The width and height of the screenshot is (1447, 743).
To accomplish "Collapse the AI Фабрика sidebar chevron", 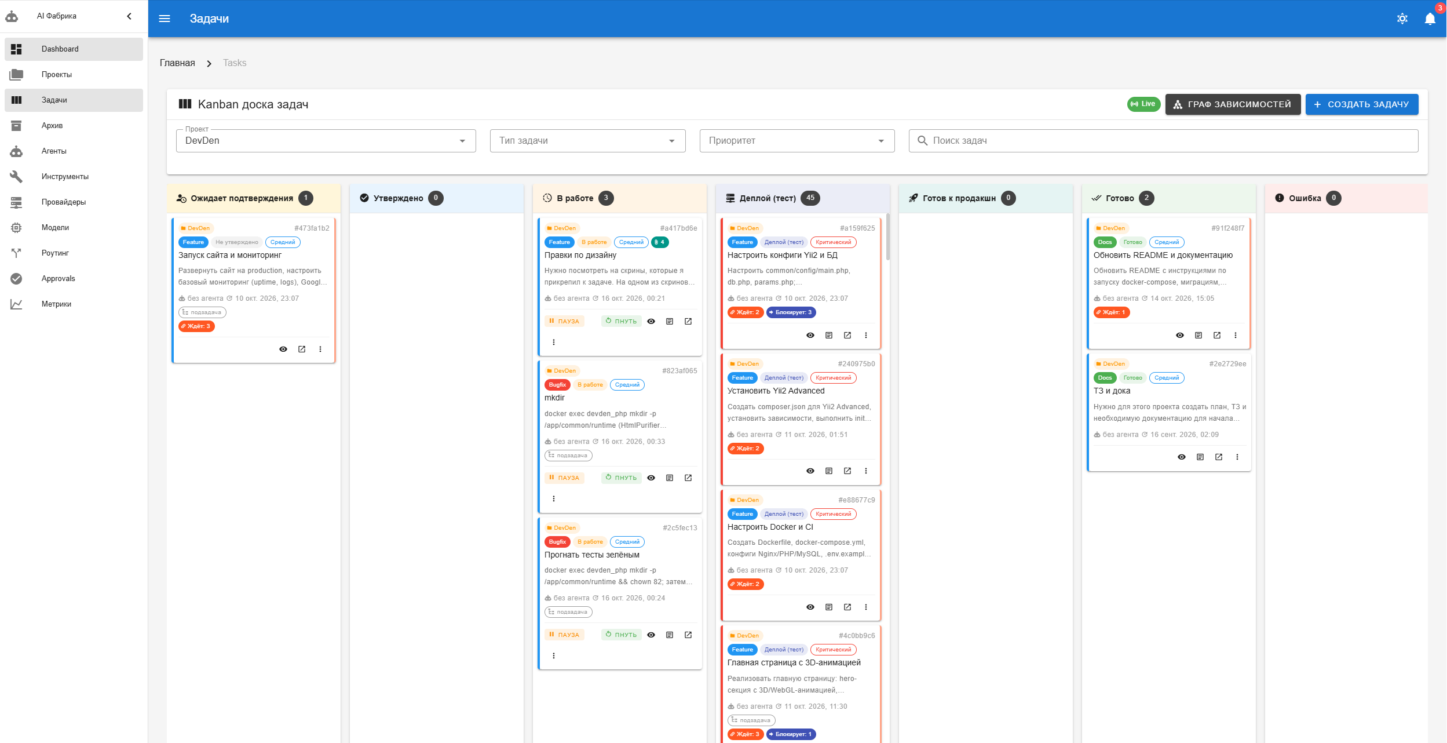I will coord(129,16).
